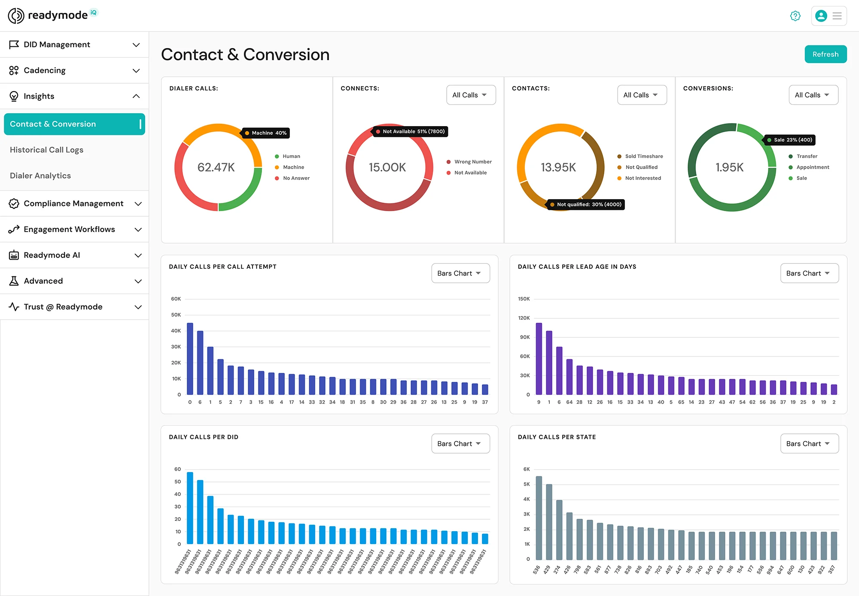Open help via question mark icon
Screen dimensions: 859x596
pos(795,16)
